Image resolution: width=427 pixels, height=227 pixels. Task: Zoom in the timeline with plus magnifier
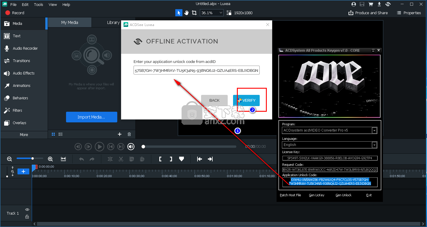click(50, 159)
